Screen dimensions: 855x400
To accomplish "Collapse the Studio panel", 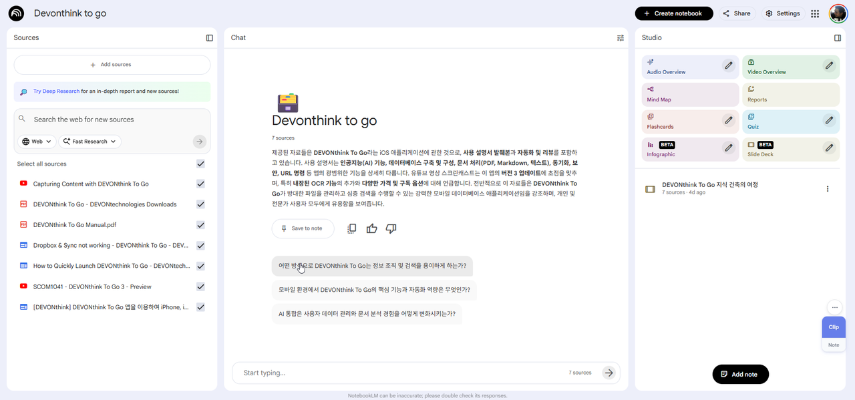I will tap(838, 37).
